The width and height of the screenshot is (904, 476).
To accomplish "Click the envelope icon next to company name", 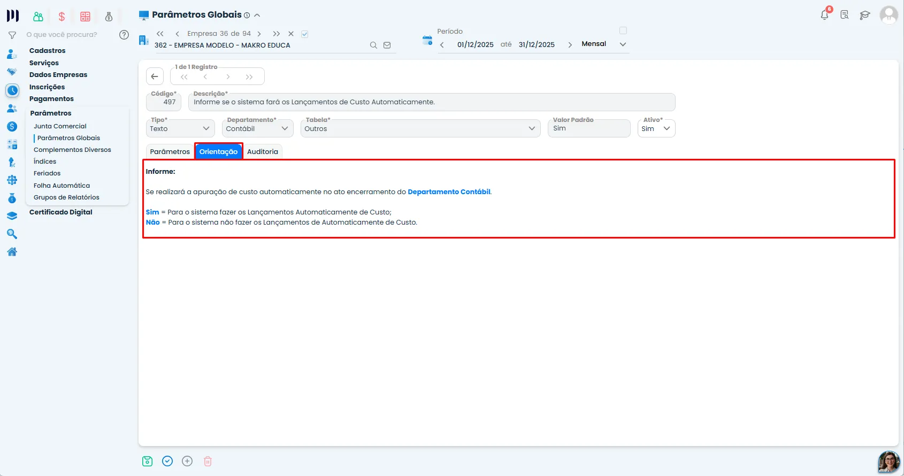I will tap(387, 45).
